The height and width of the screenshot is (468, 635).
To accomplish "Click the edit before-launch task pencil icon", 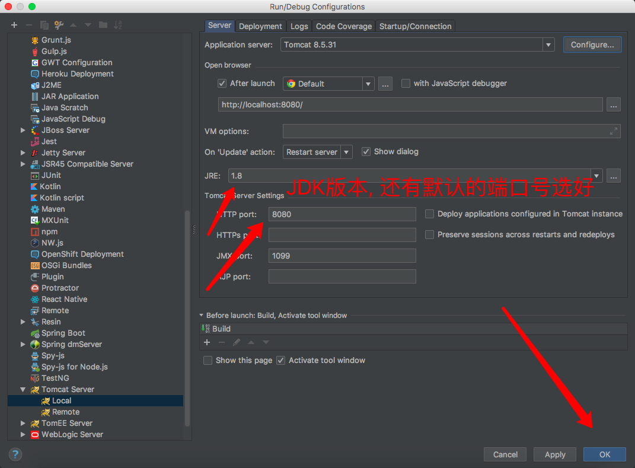I will [237, 342].
